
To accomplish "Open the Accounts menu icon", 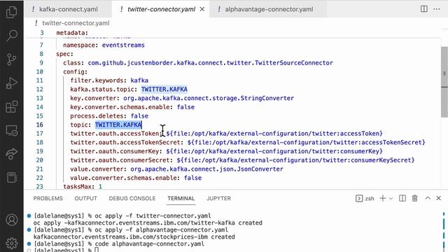I will 12,220.
